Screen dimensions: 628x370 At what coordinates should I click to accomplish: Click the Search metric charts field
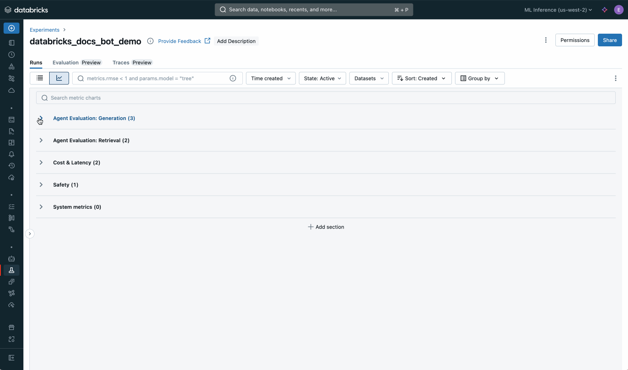click(x=325, y=98)
